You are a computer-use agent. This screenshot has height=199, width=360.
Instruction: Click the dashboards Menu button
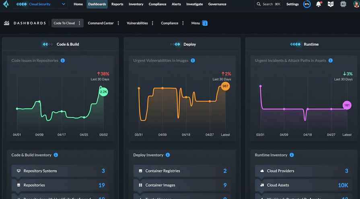(x=199, y=23)
